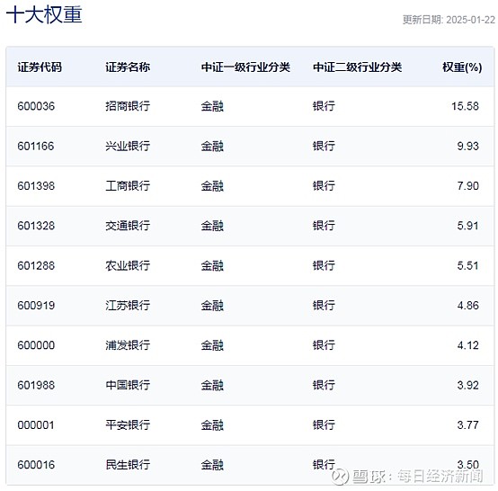Click 银行 in the 农业银行 row
This screenshot has height=491, width=498.
(x=324, y=265)
